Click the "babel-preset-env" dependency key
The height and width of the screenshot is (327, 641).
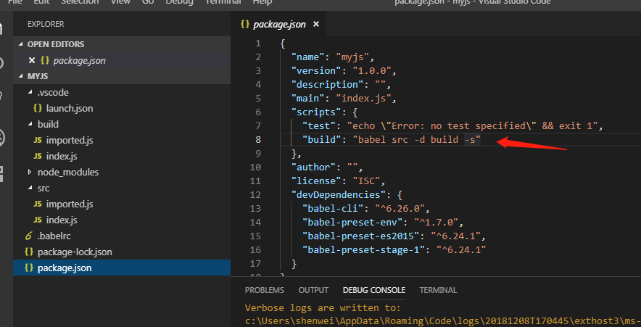point(352,222)
